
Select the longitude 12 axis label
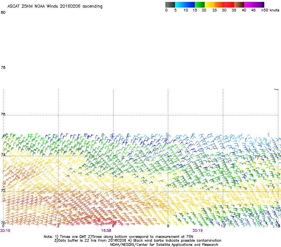223,226
